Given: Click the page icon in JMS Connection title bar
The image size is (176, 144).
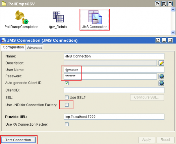Looking at the screenshot, I should [x=158, y=40].
